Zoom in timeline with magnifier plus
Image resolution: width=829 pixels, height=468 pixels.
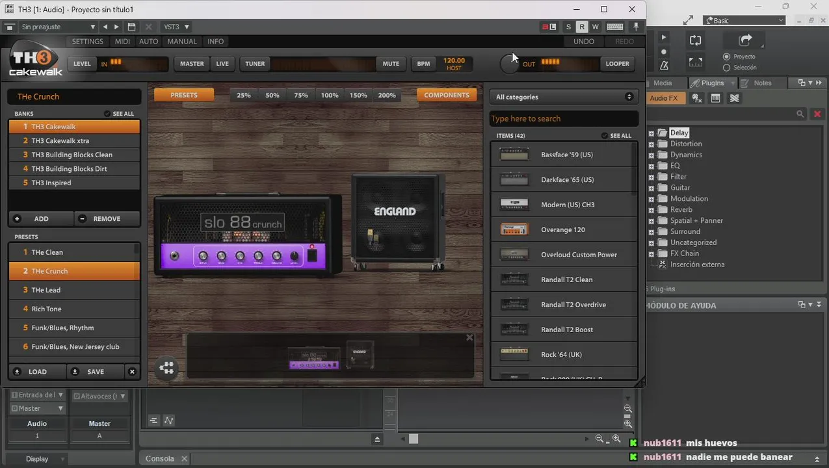coord(616,439)
